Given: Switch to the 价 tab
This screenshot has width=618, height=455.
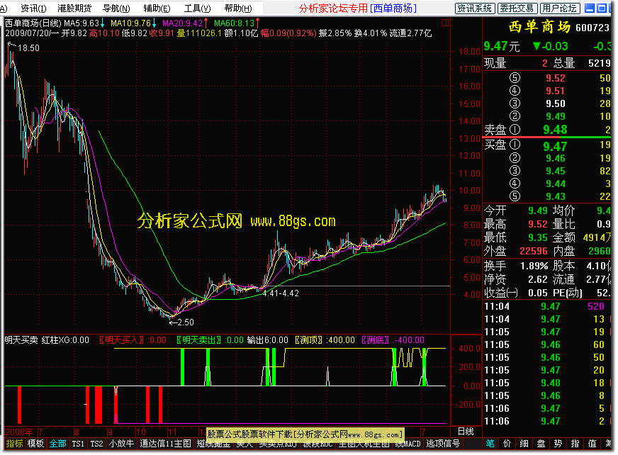Looking at the screenshot, I should pos(507,444).
